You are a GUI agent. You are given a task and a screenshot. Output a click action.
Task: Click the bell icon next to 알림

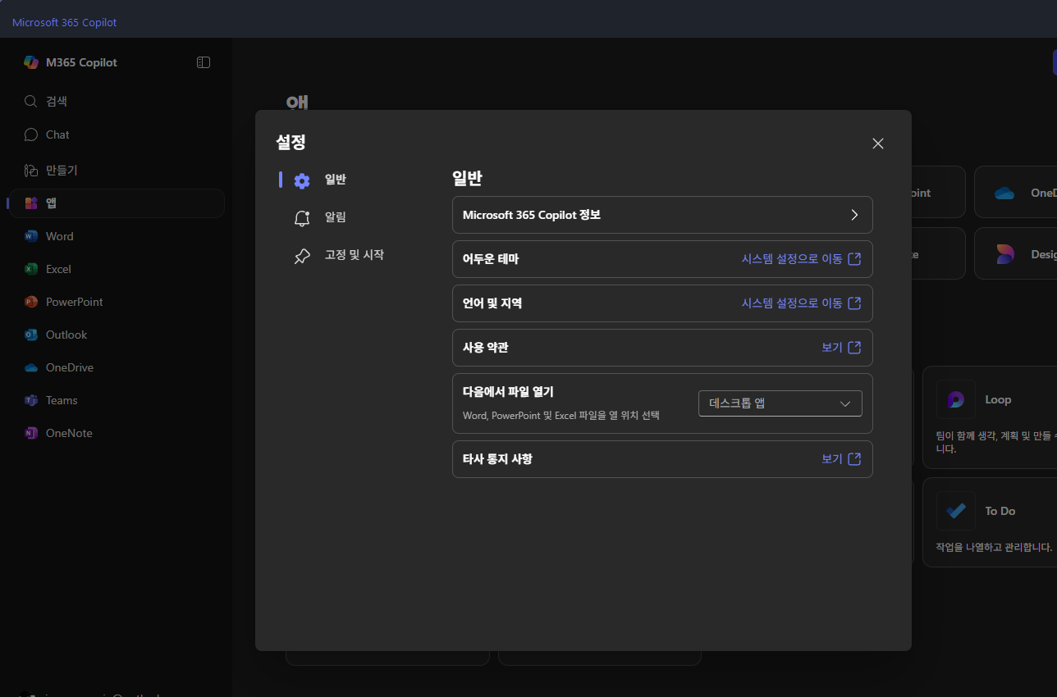pyautogui.click(x=302, y=218)
